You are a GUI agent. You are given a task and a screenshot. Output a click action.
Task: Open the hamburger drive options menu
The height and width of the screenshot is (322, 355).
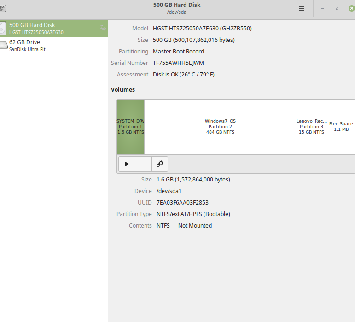[302, 8]
